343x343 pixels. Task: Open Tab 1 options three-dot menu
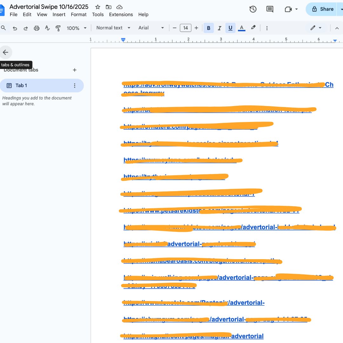[75, 85]
